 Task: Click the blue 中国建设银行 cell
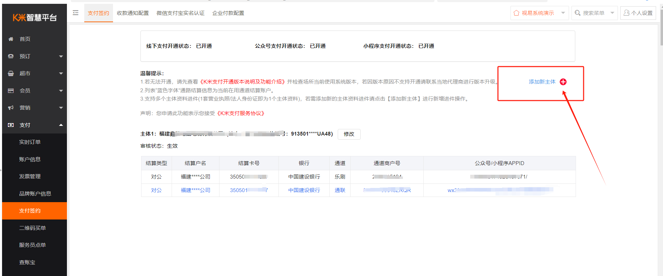[x=304, y=190]
